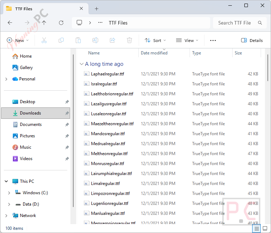
Task: Click the Delete trash icon
Action: 129,41
